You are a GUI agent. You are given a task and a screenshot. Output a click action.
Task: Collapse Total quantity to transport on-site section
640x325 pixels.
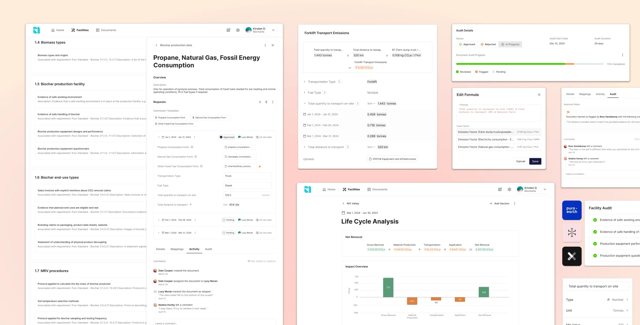[304, 103]
